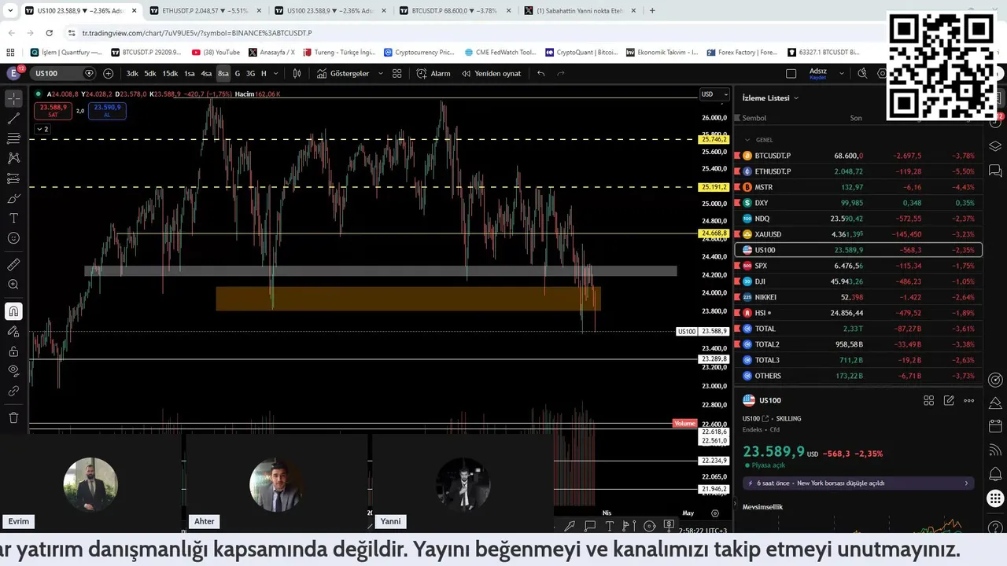Open the indicator templates grid icon
1007x566 pixels.
pyautogui.click(x=397, y=73)
